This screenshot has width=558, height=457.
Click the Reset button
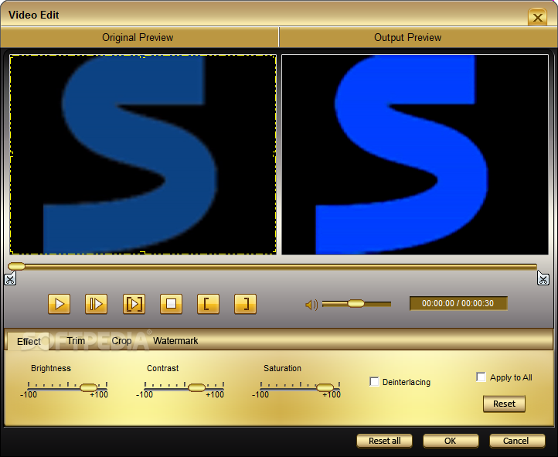(x=504, y=404)
